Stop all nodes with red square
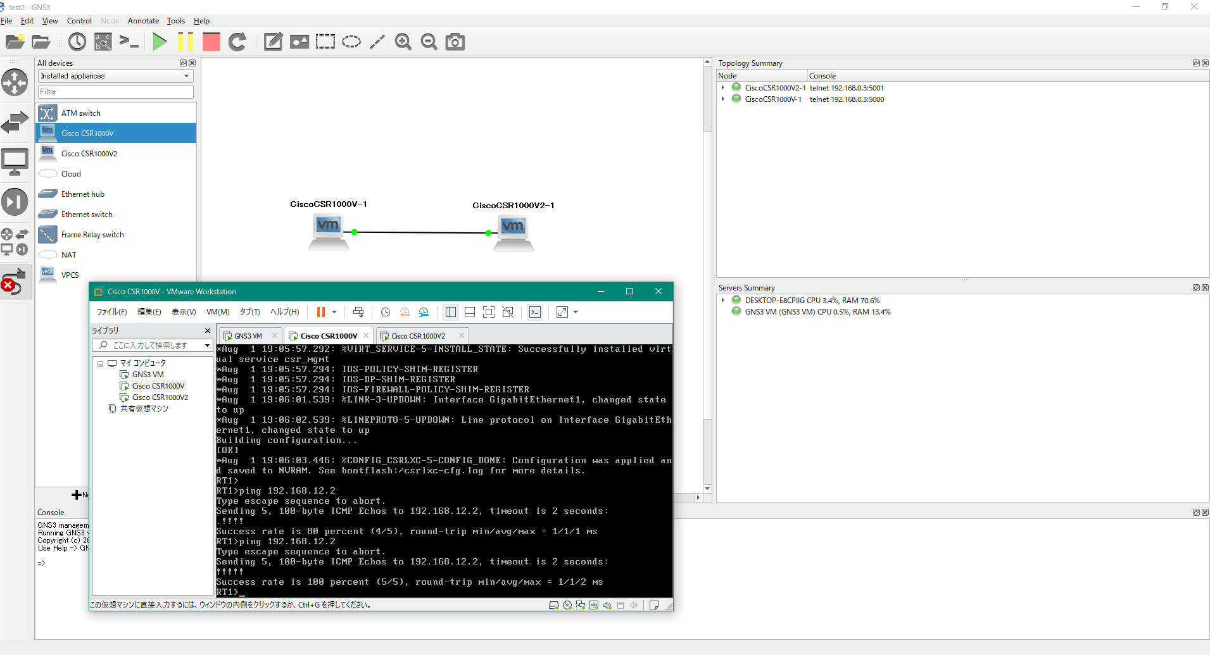The width and height of the screenshot is (1210, 655). coord(211,42)
